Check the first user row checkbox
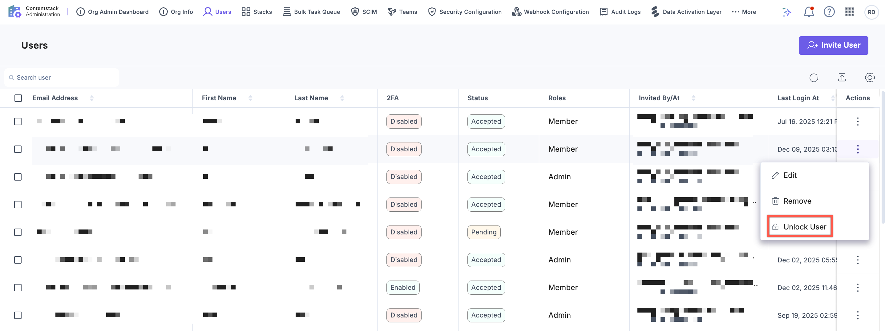This screenshot has height=331, width=885. pyautogui.click(x=18, y=122)
